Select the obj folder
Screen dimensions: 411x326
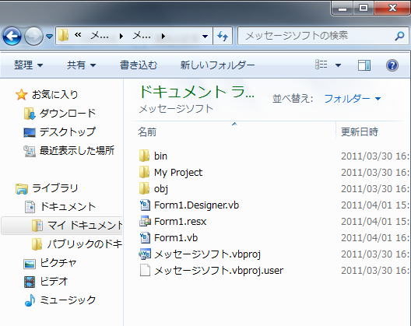[161, 189]
